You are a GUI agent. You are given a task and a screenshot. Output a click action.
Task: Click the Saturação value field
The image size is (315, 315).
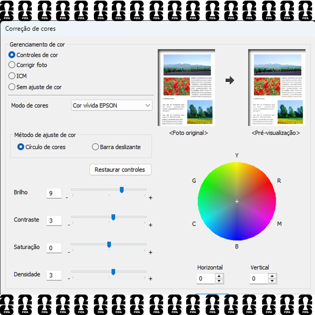tap(54, 248)
